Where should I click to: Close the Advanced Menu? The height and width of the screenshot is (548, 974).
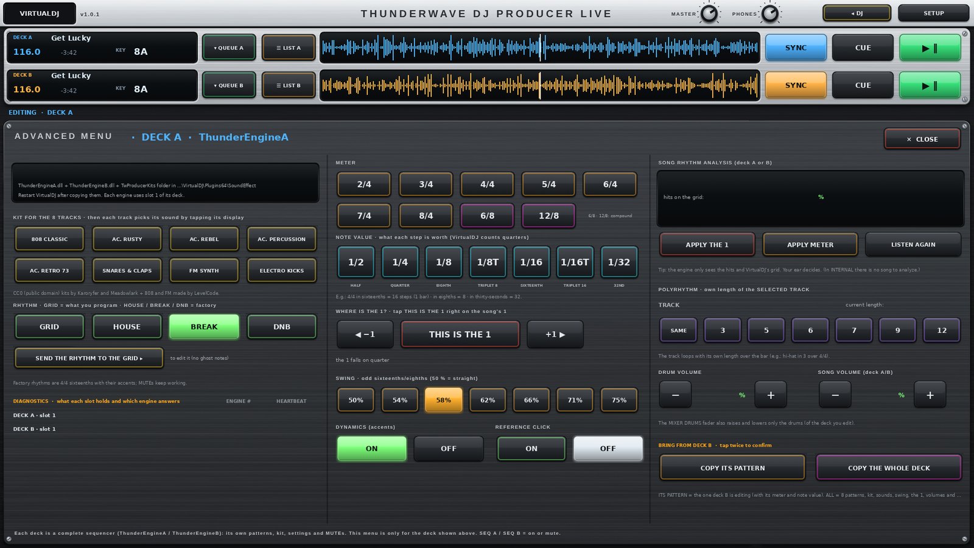tap(922, 139)
